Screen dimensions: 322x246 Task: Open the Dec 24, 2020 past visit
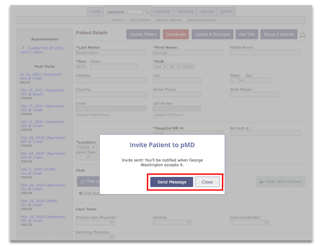tap(43, 155)
